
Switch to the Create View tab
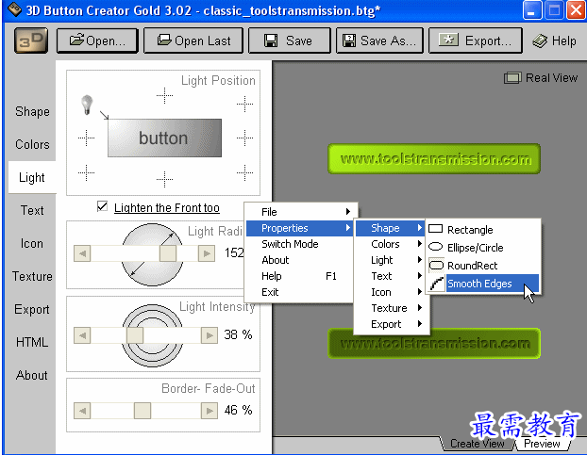click(x=478, y=444)
